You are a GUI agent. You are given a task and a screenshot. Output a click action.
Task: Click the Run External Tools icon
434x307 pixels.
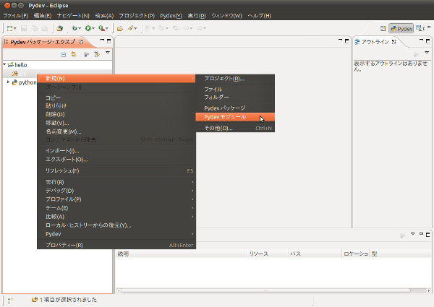coord(101,28)
